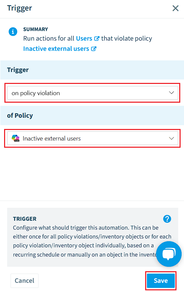Viewport: 184px width, 291px height.
Task: Save the trigger configuration
Action: [x=160, y=281]
